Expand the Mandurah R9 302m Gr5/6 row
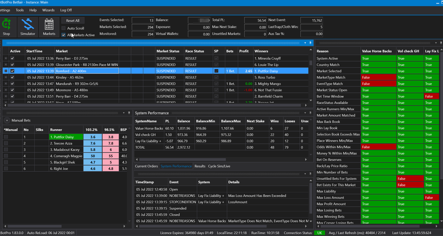This screenshot has width=443, height=236. tap(6, 84)
